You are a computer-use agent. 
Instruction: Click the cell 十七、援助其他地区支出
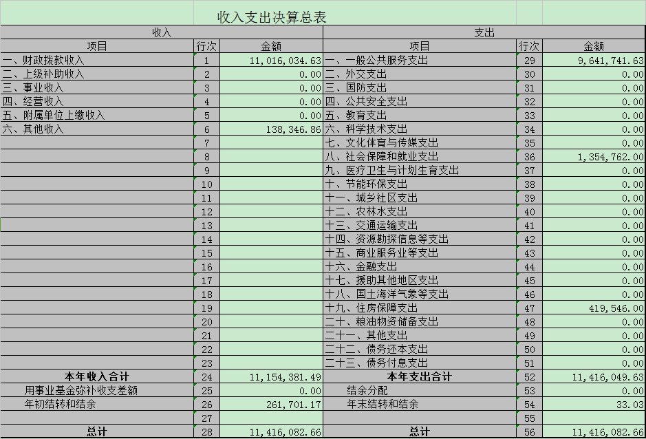point(420,280)
